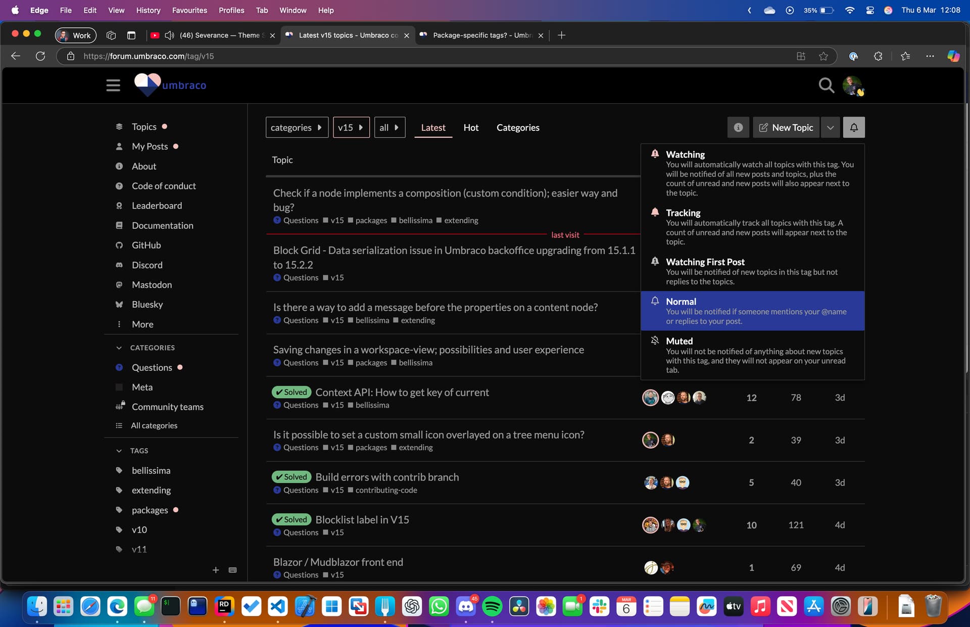Open the bellissima tag in sidebar

coord(151,470)
